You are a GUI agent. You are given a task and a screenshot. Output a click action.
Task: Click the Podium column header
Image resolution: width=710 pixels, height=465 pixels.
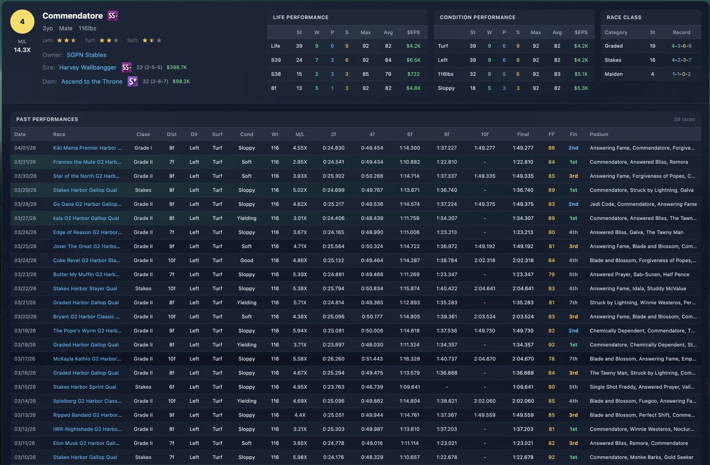[x=599, y=134]
